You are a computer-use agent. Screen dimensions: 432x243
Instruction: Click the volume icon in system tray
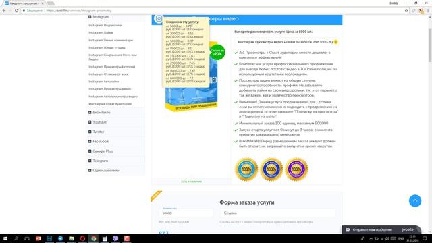click(387, 238)
